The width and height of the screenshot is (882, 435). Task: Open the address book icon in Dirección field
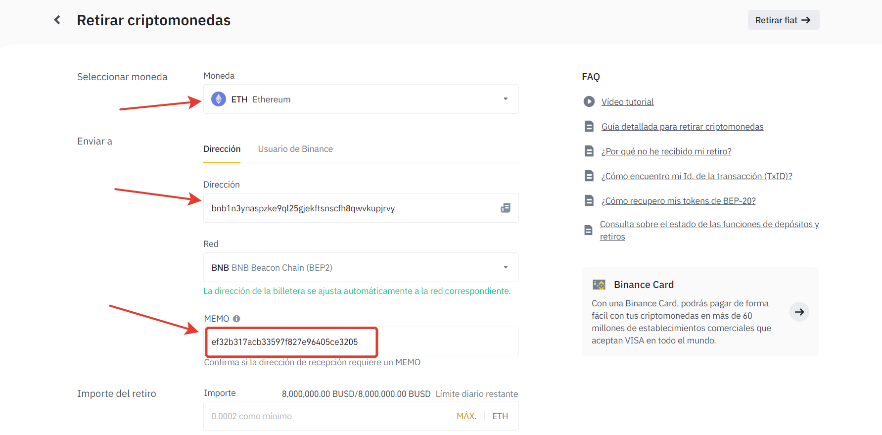tap(505, 208)
